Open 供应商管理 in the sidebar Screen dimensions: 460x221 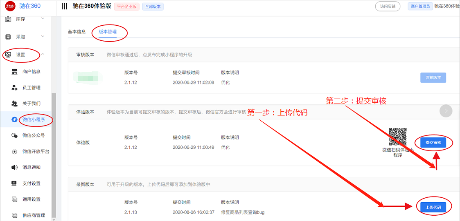point(34,215)
